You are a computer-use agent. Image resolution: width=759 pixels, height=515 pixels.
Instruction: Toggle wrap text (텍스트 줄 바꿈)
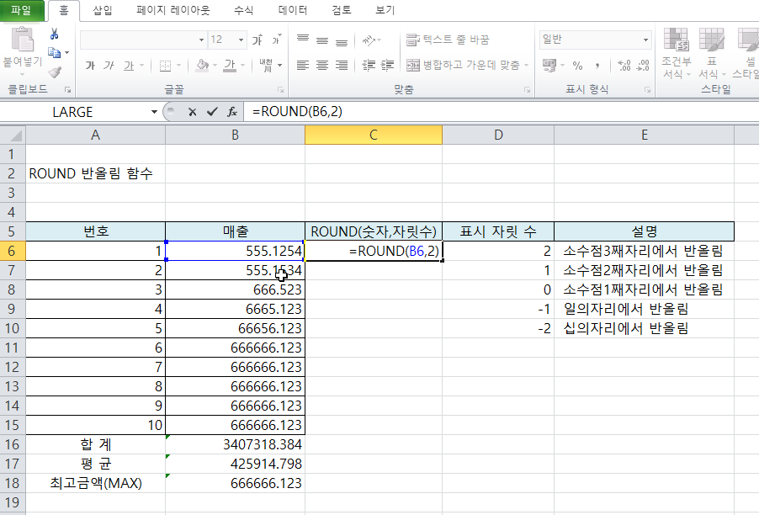click(448, 40)
